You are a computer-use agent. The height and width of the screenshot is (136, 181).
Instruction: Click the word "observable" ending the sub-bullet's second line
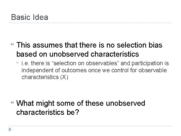point(153,70)
